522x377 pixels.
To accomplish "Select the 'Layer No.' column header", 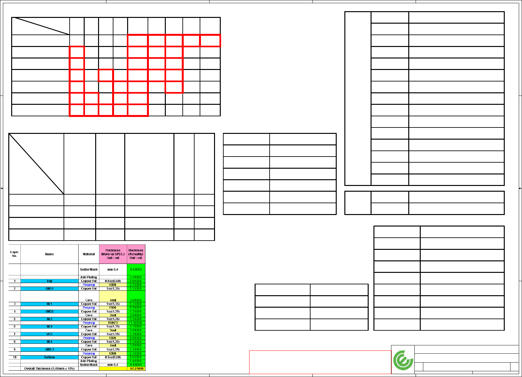I will (x=14, y=254).
